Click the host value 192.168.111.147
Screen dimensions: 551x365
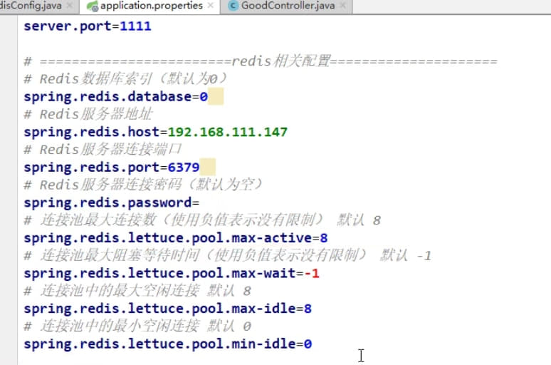(x=227, y=132)
